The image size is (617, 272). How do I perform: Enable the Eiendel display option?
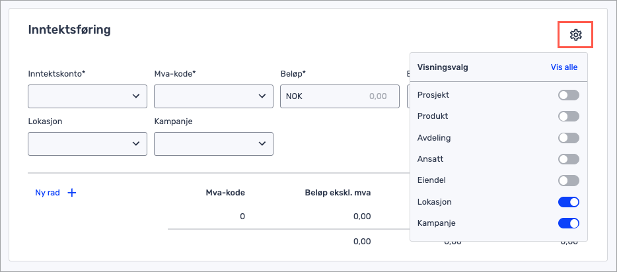[x=568, y=180]
